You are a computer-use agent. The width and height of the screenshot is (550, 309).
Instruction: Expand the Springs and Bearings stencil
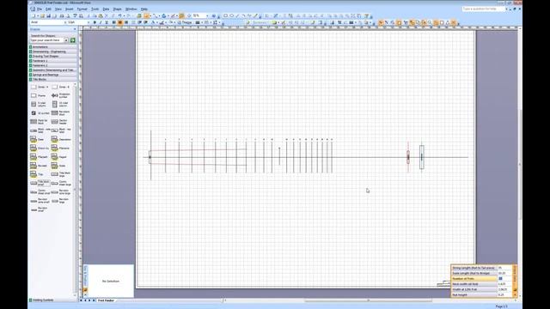(52, 75)
